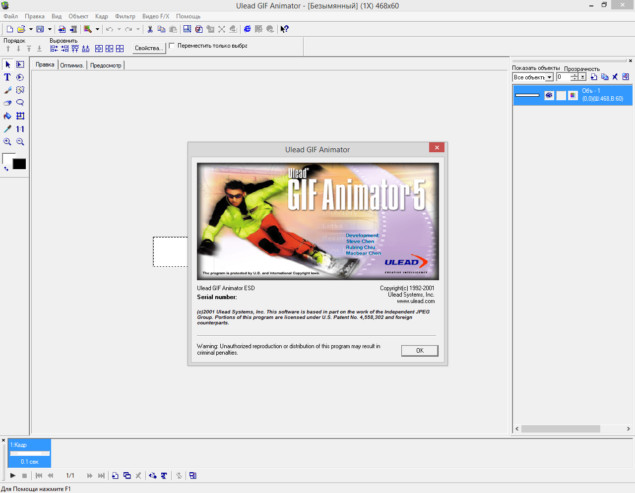
Task: Click the transparency value field
Action: point(563,77)
